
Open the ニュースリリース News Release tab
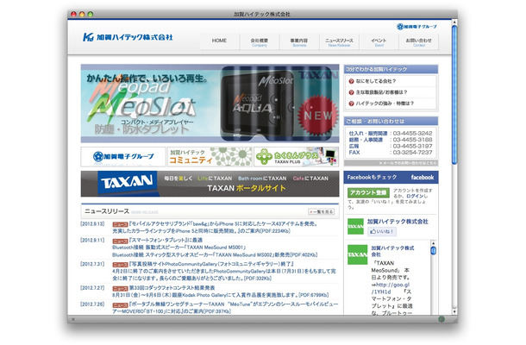click(339, 42)
